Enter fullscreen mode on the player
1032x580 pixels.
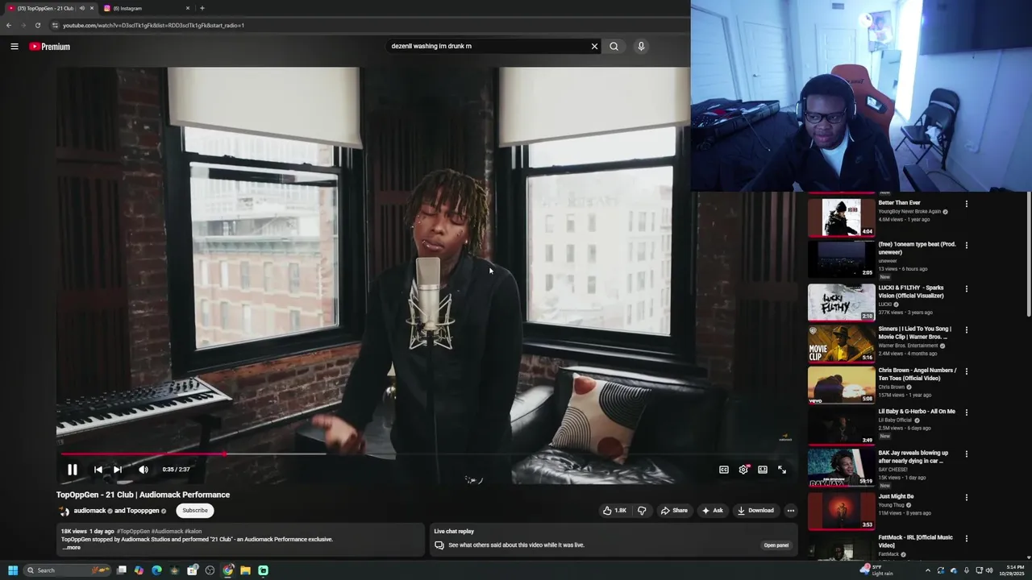click(x=782, y=470)
